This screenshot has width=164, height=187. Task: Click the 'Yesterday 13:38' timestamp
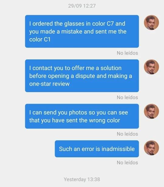click(x=82, y=179)
